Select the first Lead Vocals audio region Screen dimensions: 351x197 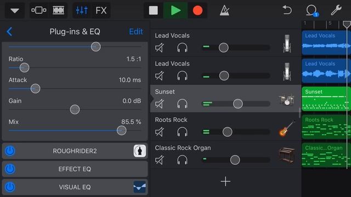pyautogui.click(x=326, y=43)
